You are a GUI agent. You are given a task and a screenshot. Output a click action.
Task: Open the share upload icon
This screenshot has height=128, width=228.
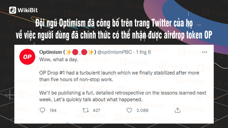click(x=178, y=110)
